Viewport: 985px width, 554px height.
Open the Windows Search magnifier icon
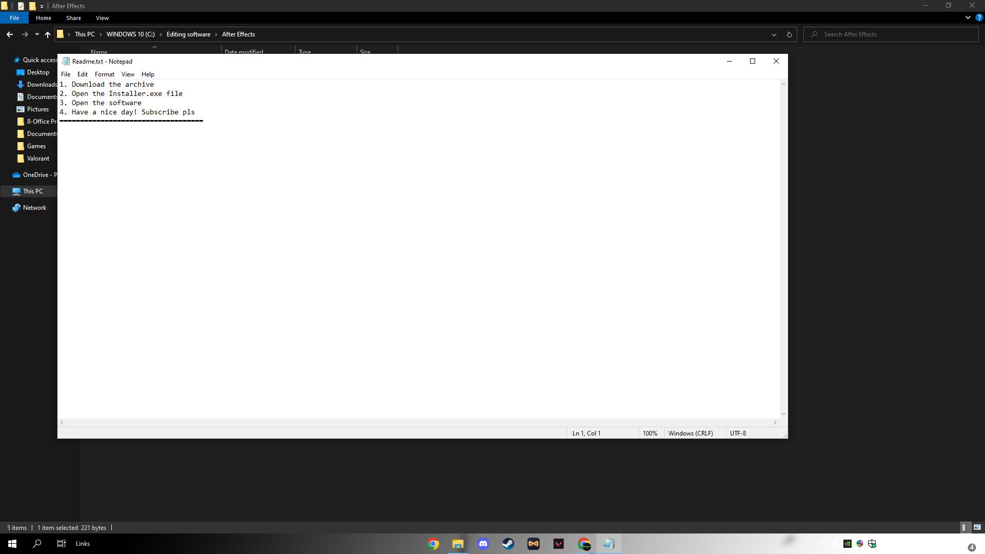coord(37,544)
